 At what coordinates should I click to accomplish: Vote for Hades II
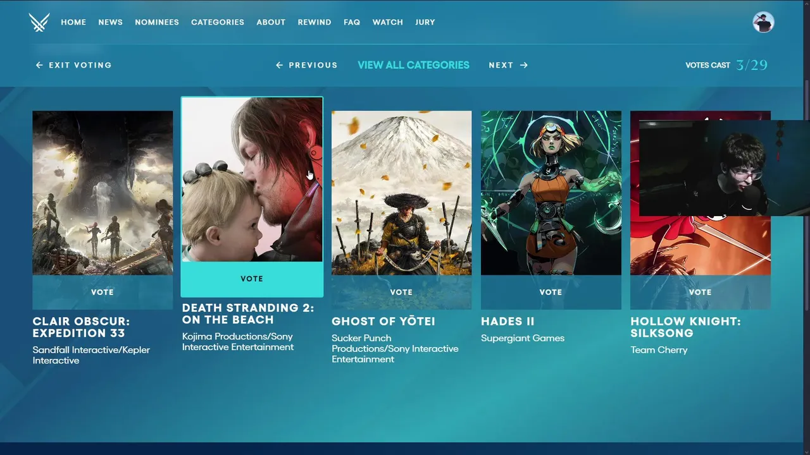tap(551, 292)
